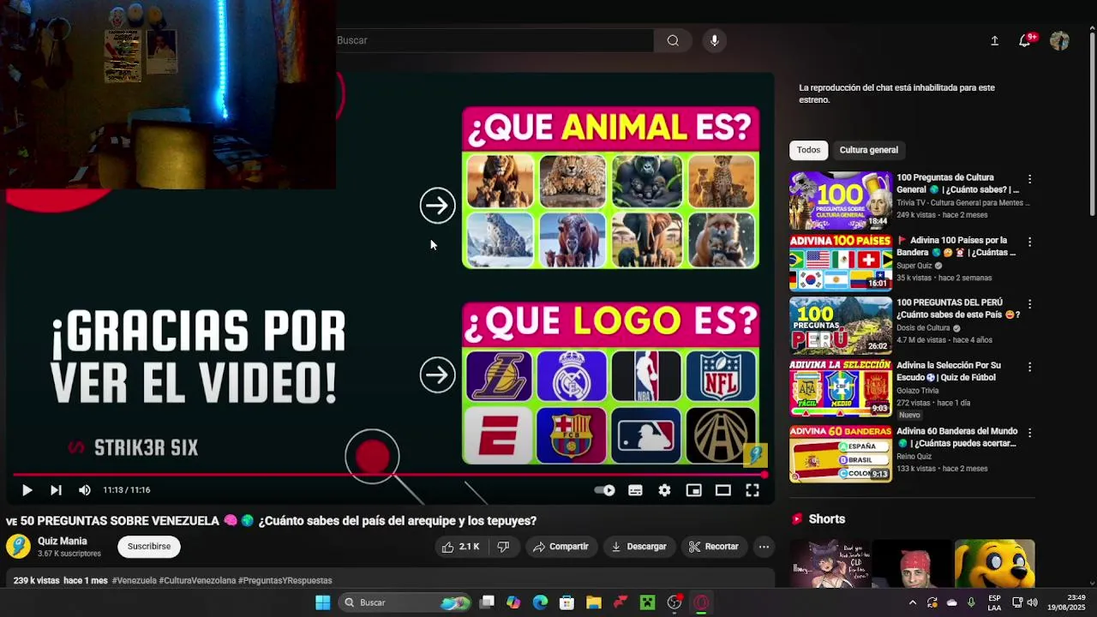Image resolution: width=1097 pixels, height=617 pixels.
Task: Open more video actions ellipsis
Action: click(x=764, y=547)
